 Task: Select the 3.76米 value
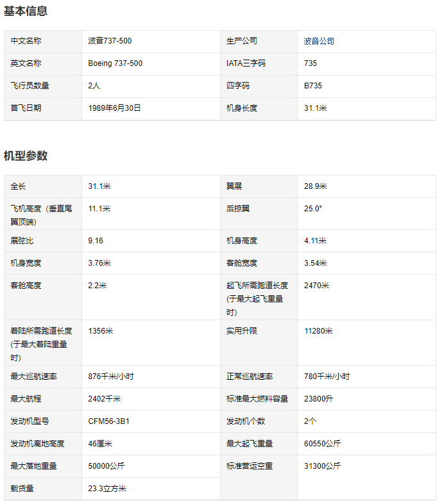[x=99, y=263]
